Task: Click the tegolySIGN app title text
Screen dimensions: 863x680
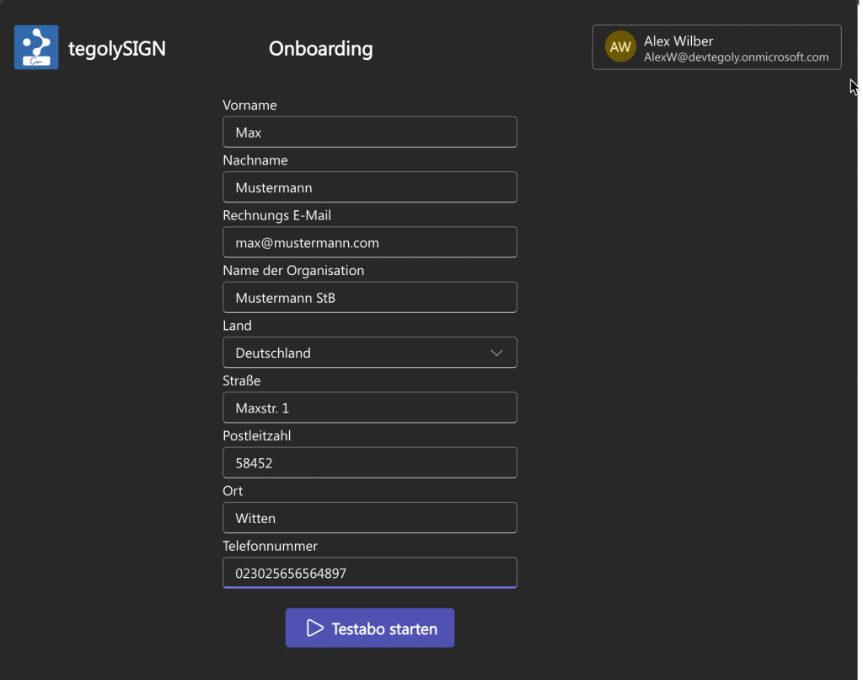Action: point(116,49)
